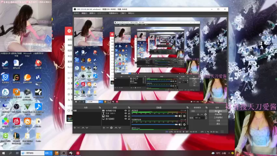277x156 pixels.
Task: Lock the 显示器捕获 source
Action: pyautogui.click(x=129, y=119)
